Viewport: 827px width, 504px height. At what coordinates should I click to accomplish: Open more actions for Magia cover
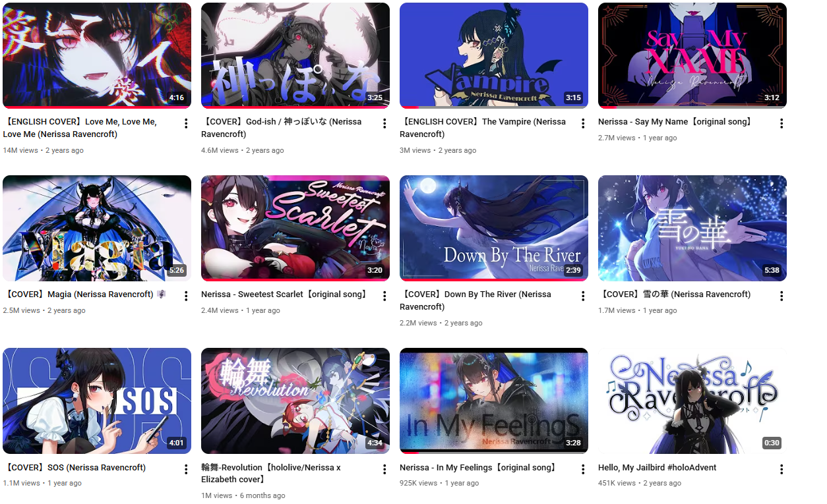186,296
